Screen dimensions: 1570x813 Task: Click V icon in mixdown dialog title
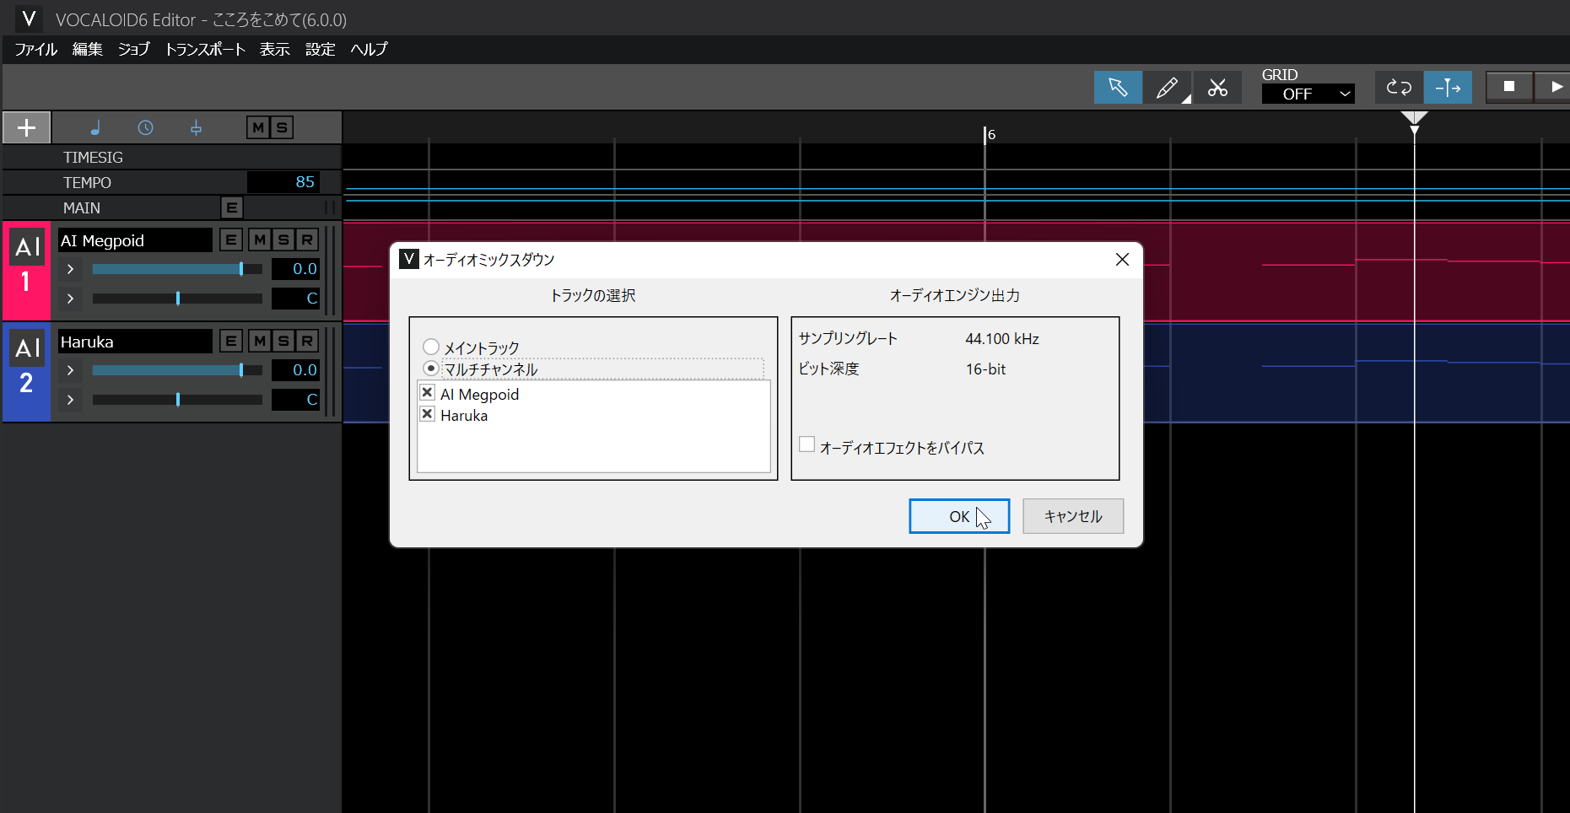click(x=409, y=259)
